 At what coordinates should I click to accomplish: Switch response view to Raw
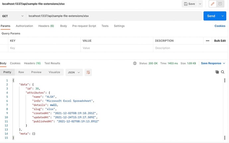coord(21,72)
